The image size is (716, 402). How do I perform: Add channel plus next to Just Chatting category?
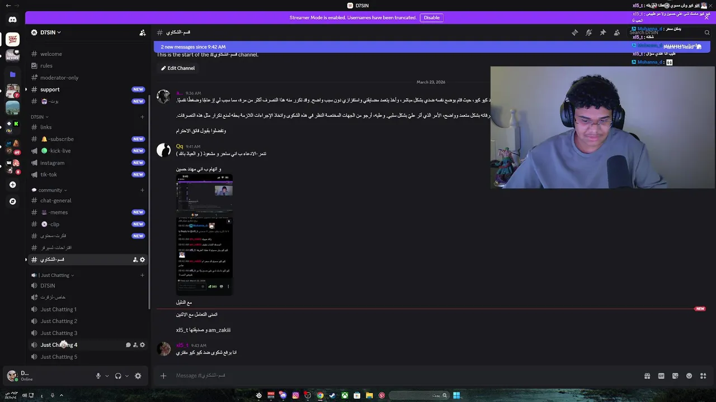142,275
